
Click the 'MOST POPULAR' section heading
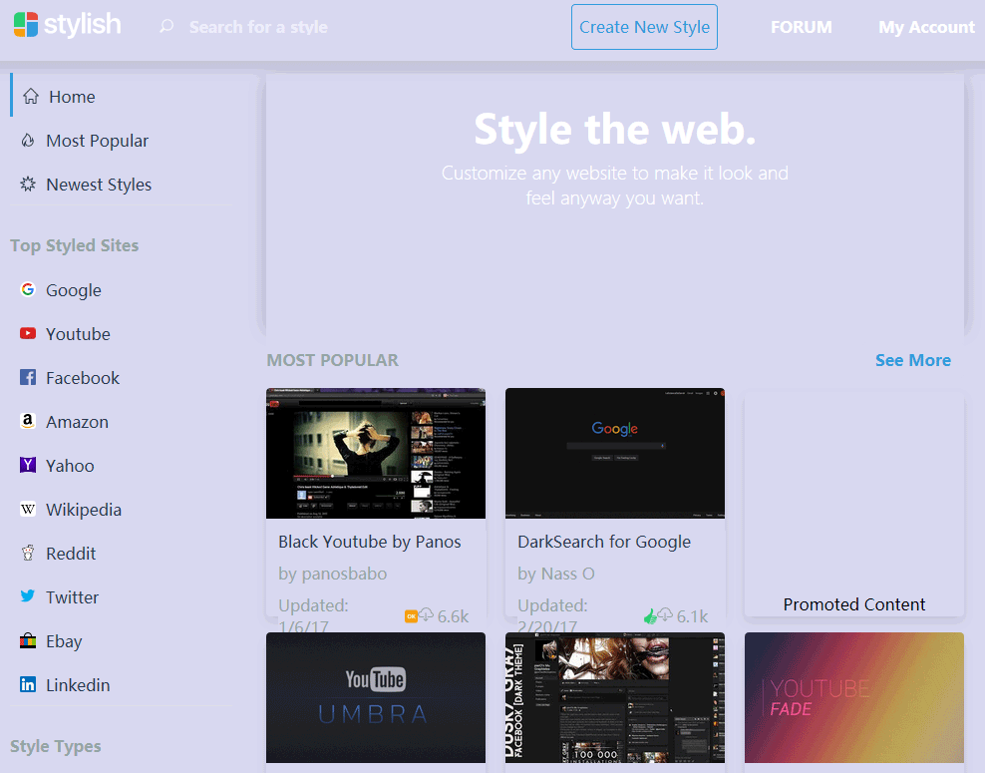[x=332, y=360]
